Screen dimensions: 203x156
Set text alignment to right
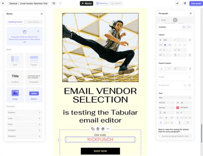click(172, 118)
